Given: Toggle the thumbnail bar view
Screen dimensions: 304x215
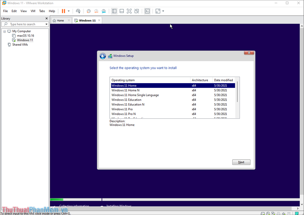Looking at the screenshot, I should 122,11.
